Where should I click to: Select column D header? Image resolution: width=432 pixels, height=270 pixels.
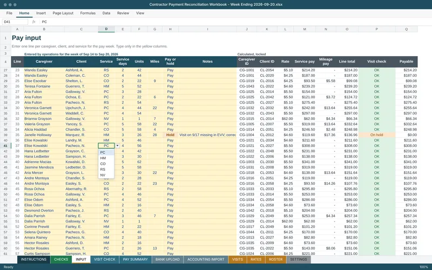(106, 29)
